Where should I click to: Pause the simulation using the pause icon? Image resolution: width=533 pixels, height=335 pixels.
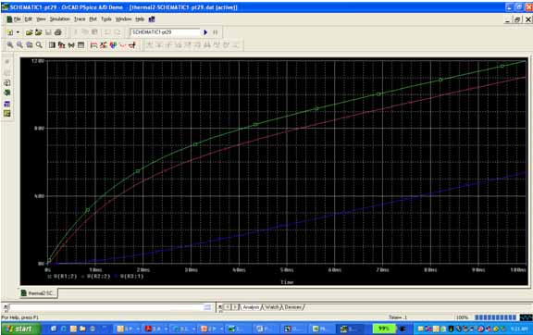(x=216, y=32)
